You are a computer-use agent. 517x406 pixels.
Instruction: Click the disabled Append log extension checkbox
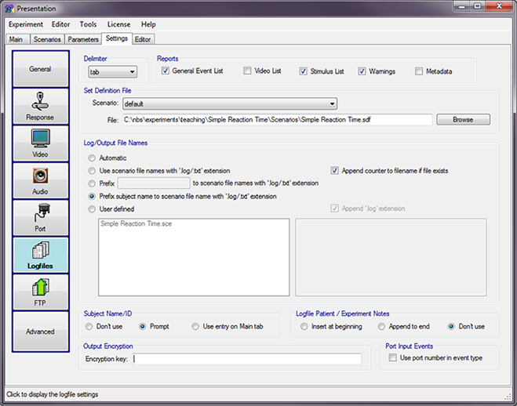coord(334,208)
